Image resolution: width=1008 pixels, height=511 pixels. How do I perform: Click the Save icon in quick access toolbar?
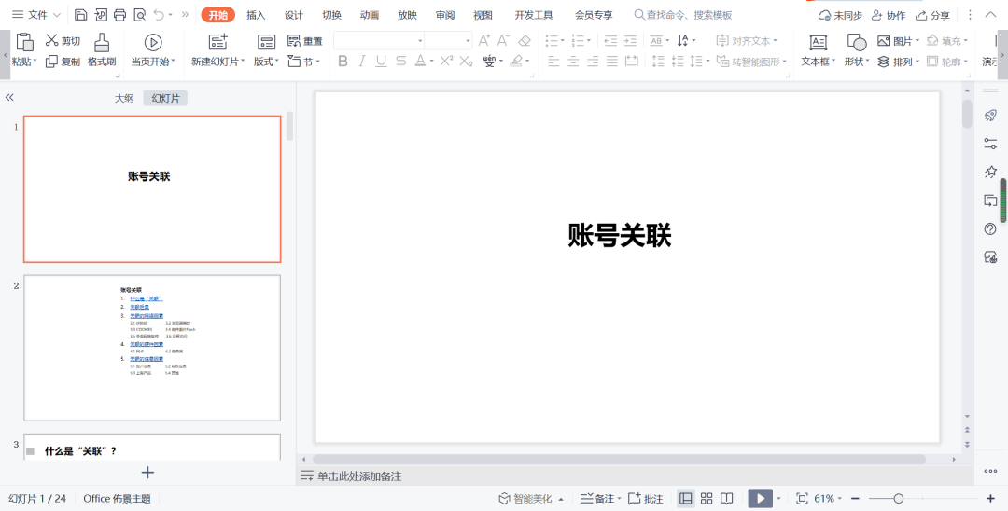(80, 15)
